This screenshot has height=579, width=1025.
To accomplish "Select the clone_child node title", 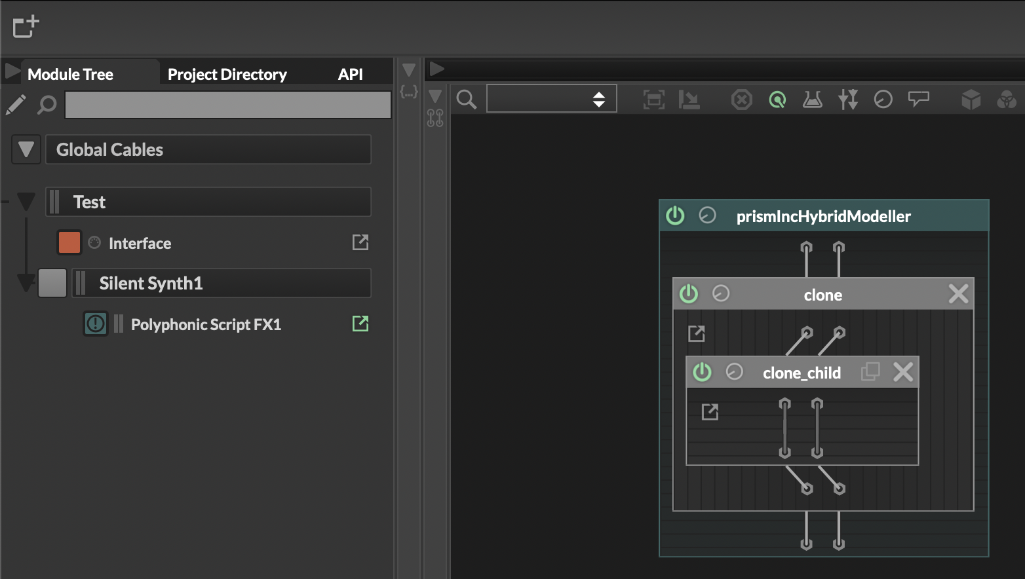I will pyautogui.click(x=802, y=373).
